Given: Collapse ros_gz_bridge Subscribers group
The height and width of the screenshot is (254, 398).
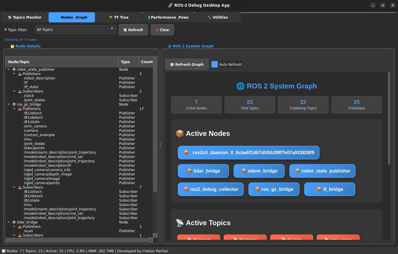Looking at the screenshot, I should [14, 187].
